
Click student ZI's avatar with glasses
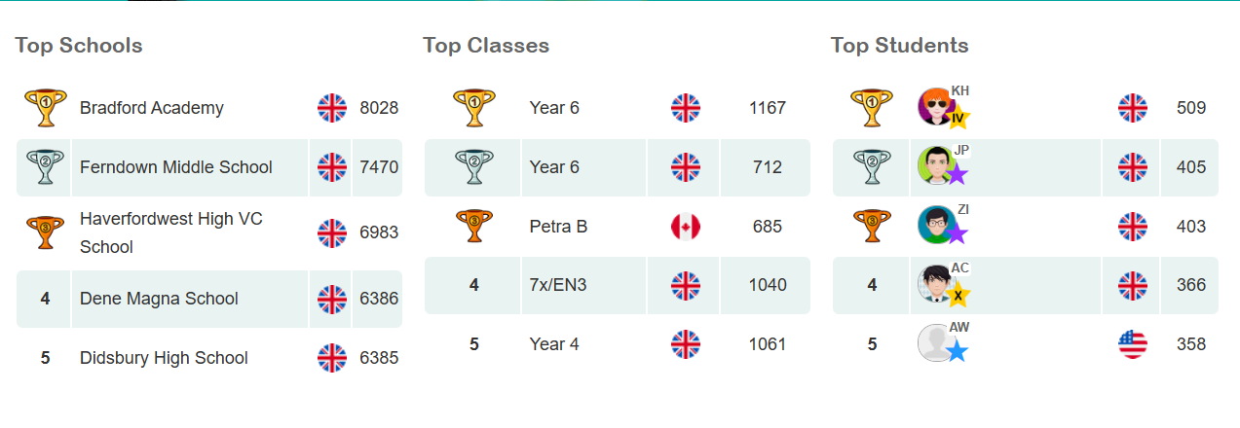pos(936,226)
